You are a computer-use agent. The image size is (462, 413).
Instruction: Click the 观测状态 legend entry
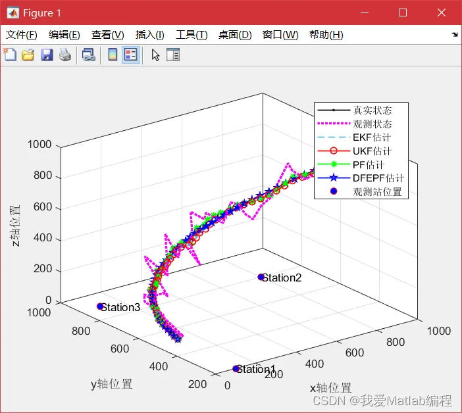point(355,124)
